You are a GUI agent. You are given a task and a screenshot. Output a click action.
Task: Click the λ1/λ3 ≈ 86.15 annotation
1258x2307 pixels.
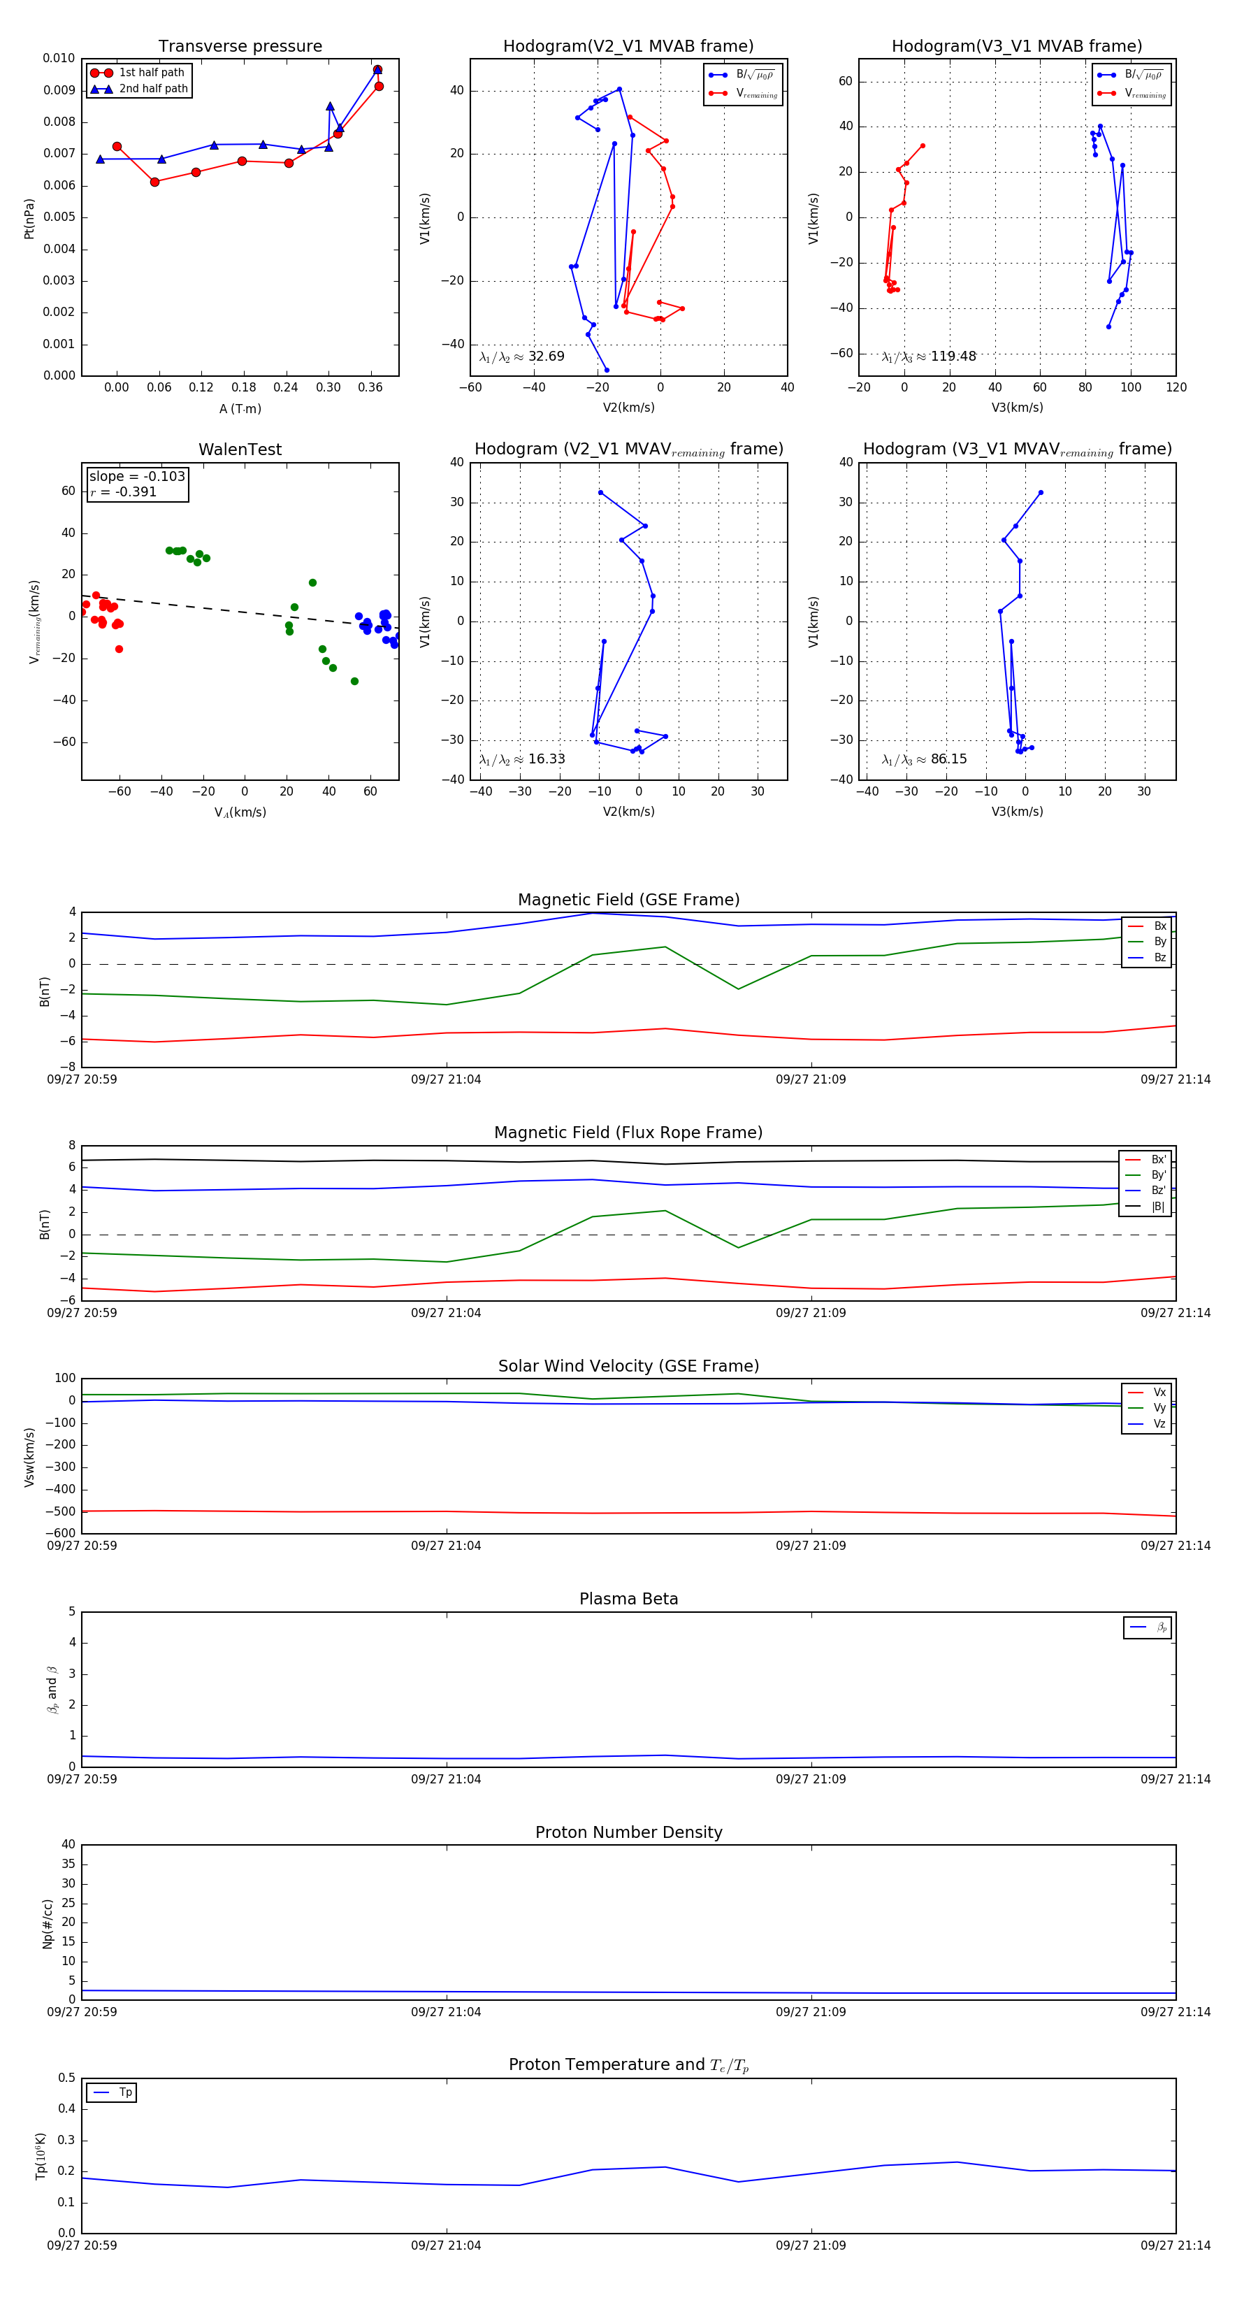tap(924, 759)
